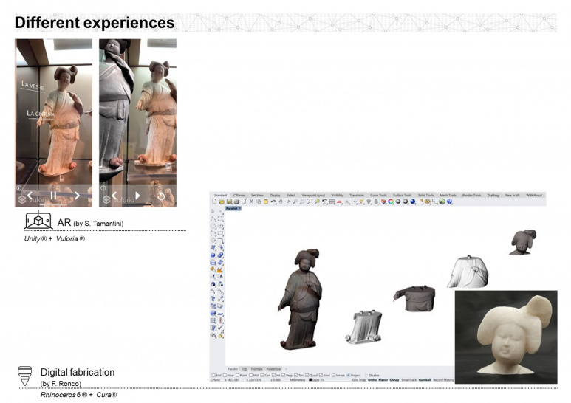
Task: Select the arrow pointer tool in sidebar
Action: click(213, 211)
